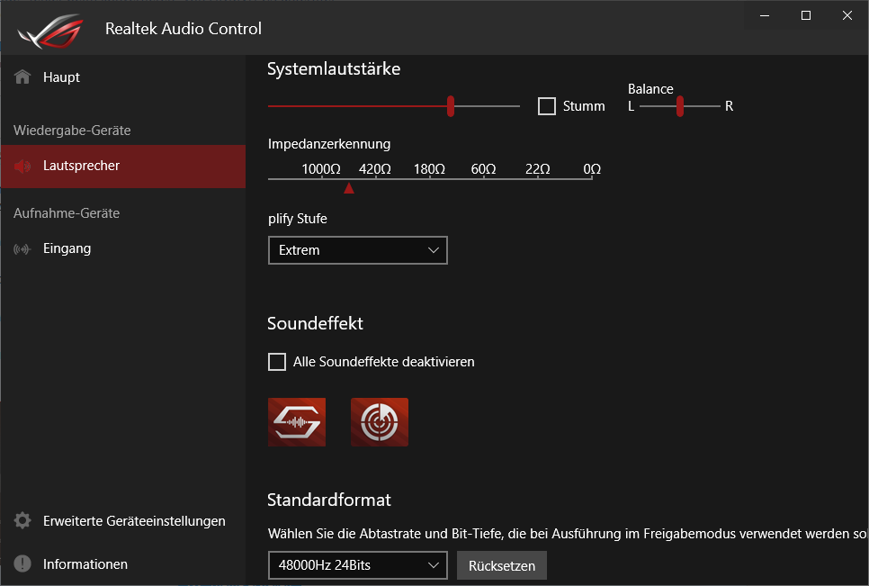Viewport: 869px width, 586px height.
Task: Select Eingang recording device
Action: click(x=123, y=248)
